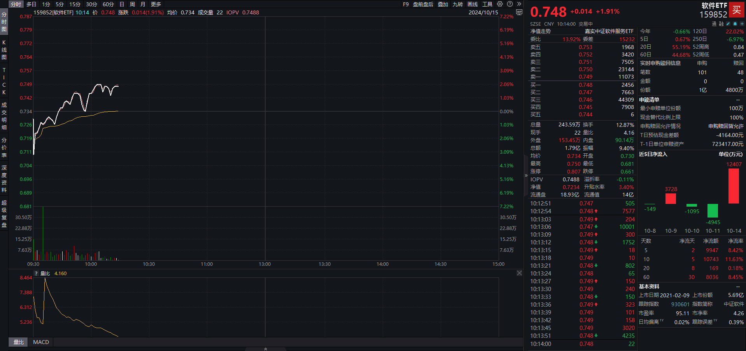Click the red 买 buy button

(x=737, y=10)
